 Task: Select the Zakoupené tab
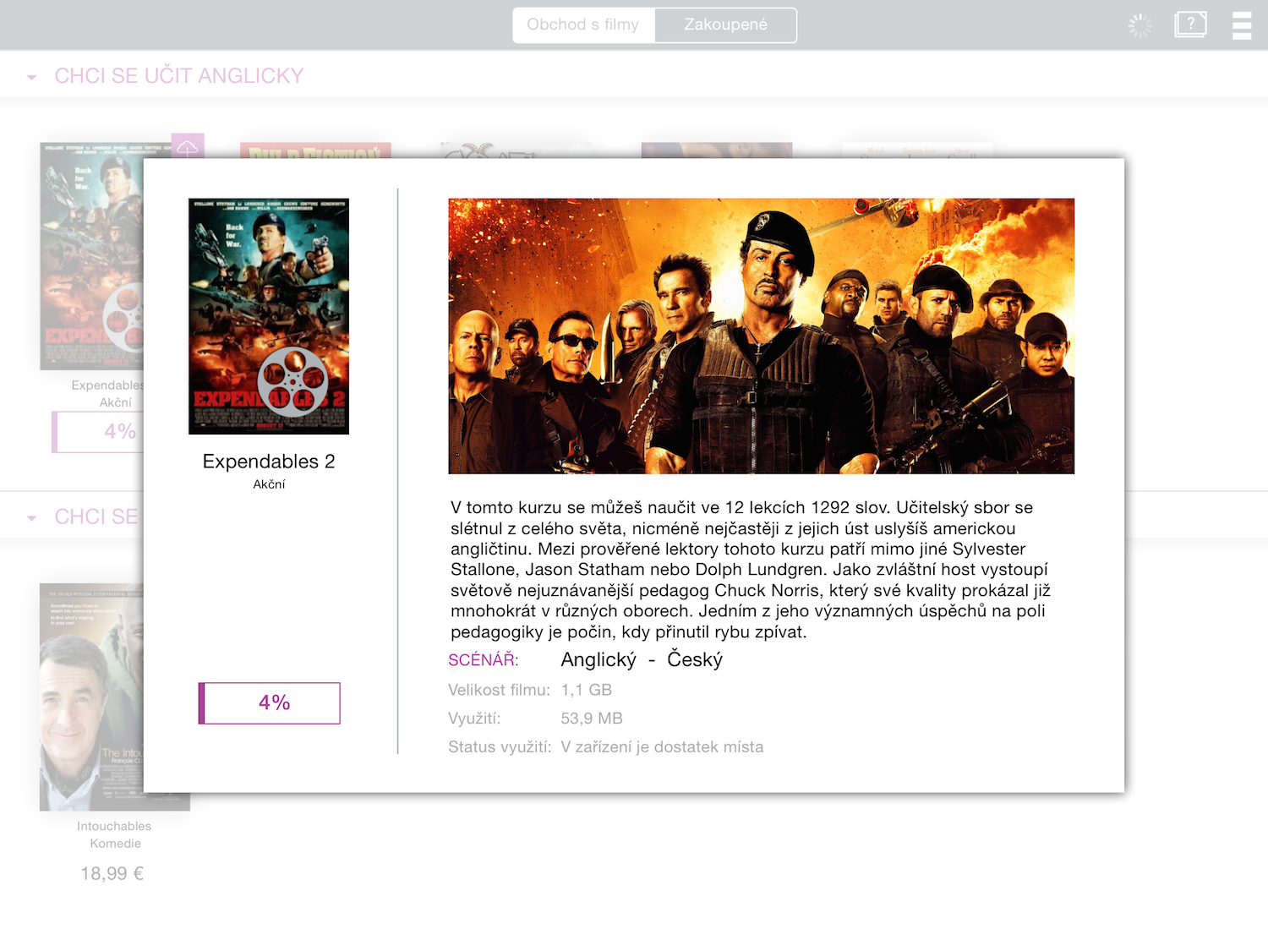tap(725, 25)
